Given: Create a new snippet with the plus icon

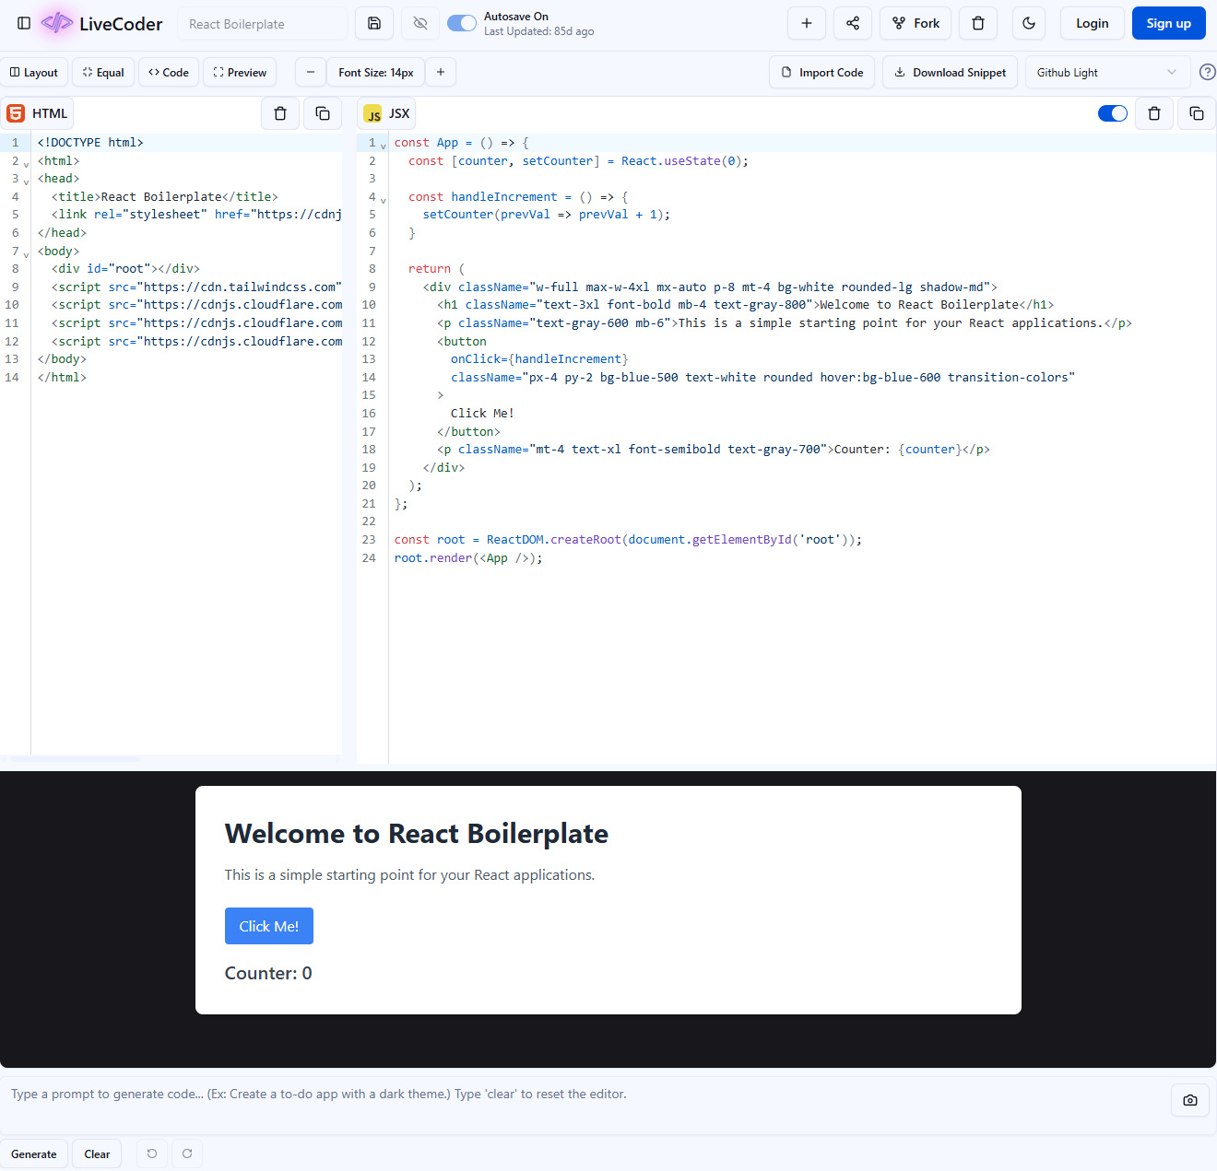Looking at the screenshot, I should pyautogui.click(x=807, y=23).
